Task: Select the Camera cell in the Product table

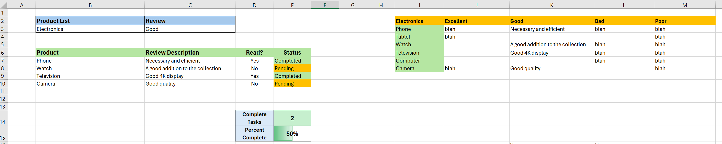Action: click(90, 83)
